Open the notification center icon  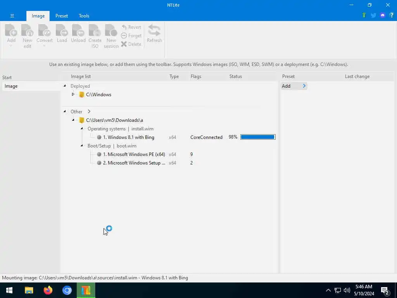[385, 291]
